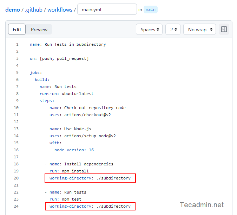Open the demo repository breadcrumb link
237x215 pixels.
[x=13, y=10]
